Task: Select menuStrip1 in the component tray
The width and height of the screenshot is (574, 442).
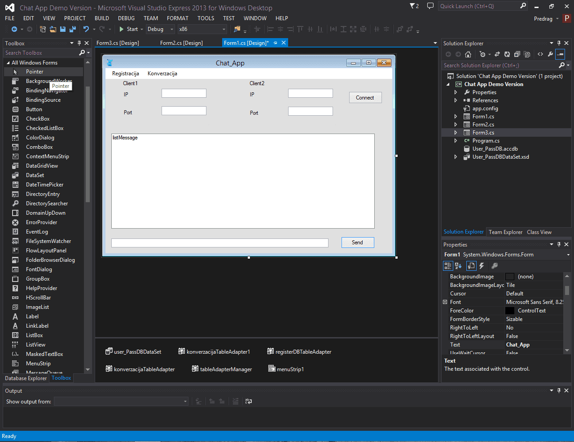Action: (x=286, y=369)
